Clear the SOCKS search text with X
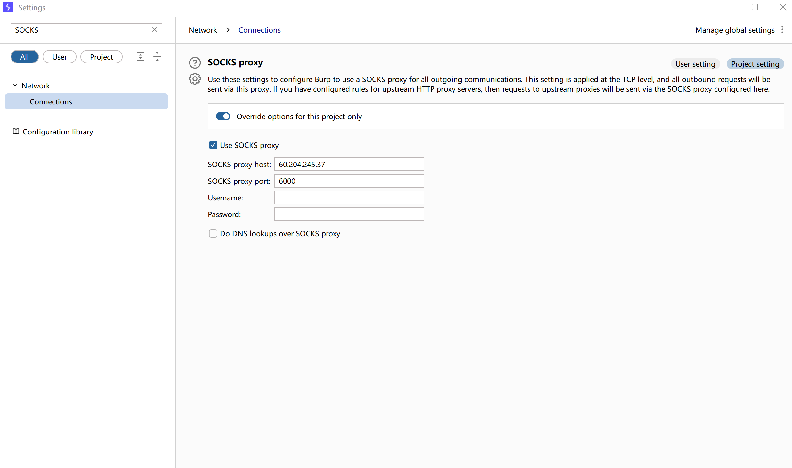The image size is (792, 468). pyautogui.click(x=155, y=29)
